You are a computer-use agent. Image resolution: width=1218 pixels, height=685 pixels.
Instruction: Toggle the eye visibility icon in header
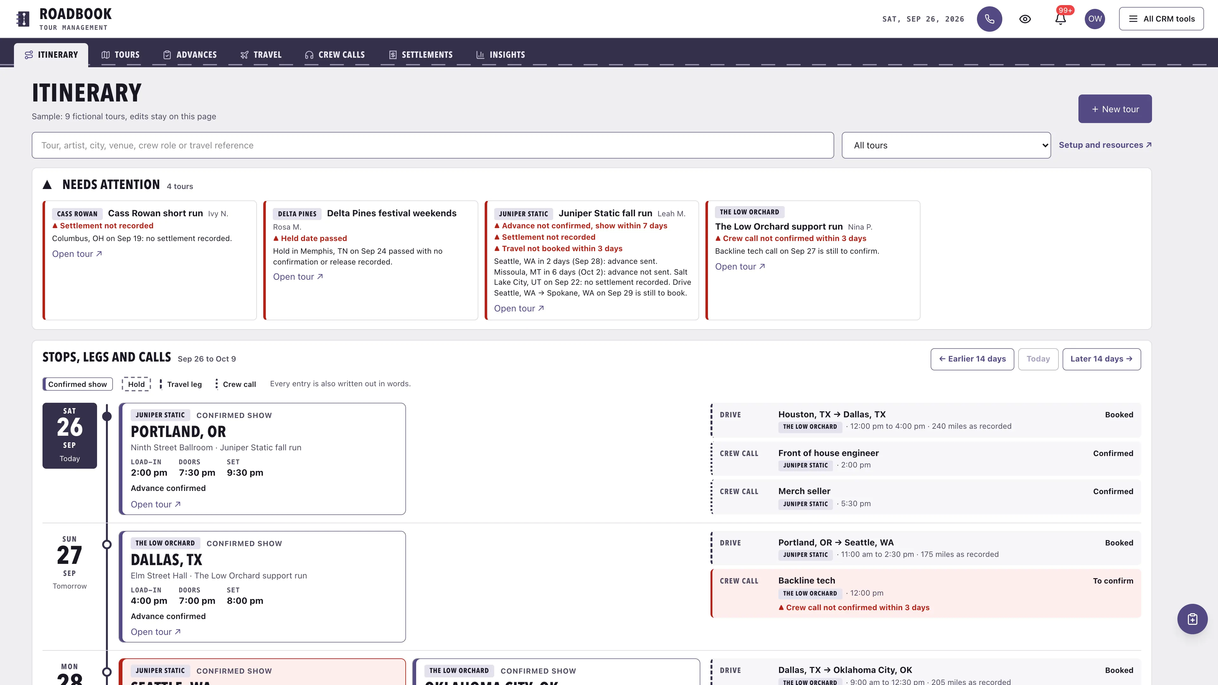(x=1025, y=19)
